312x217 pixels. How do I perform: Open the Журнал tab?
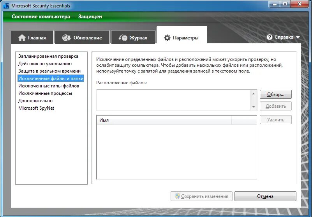(133, 37)
